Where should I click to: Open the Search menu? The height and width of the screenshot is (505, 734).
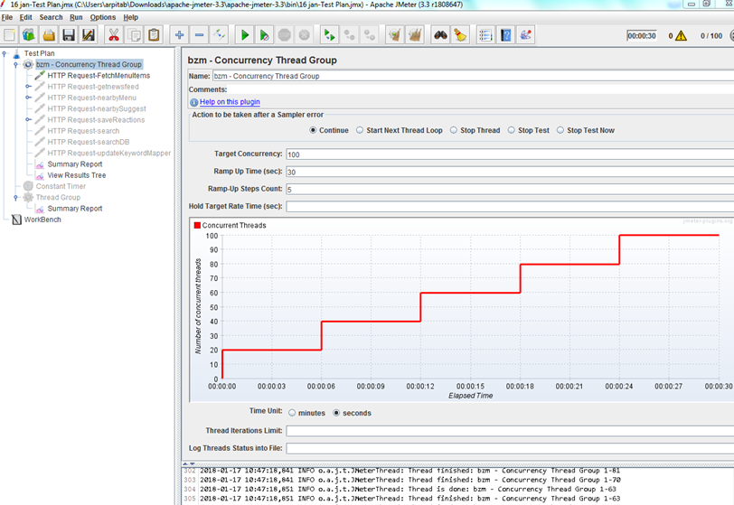[51, 17]
